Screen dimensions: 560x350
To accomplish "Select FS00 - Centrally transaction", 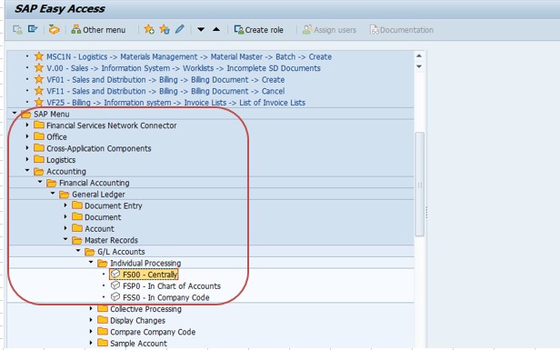I will [x=150, y=275].
